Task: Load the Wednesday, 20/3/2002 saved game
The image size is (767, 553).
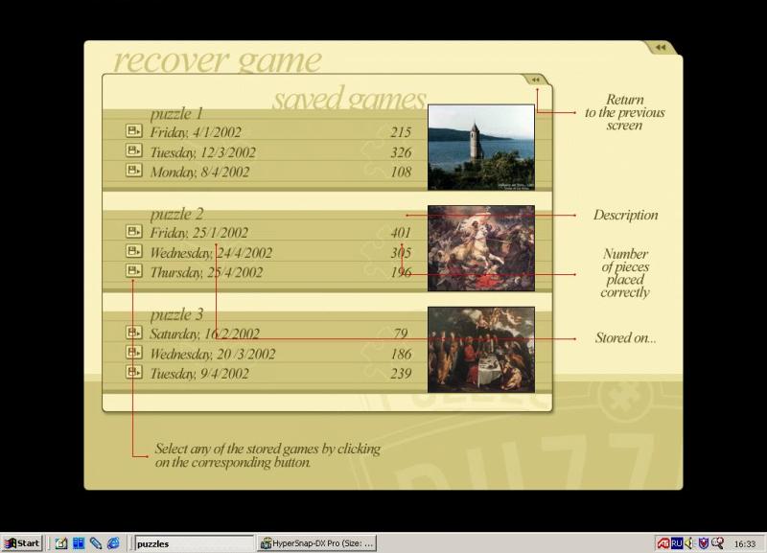Action: tap(133, 353)
